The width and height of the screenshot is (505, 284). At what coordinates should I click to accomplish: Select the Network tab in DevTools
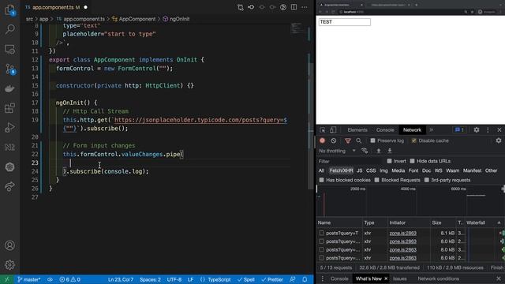tap(412, 130)
